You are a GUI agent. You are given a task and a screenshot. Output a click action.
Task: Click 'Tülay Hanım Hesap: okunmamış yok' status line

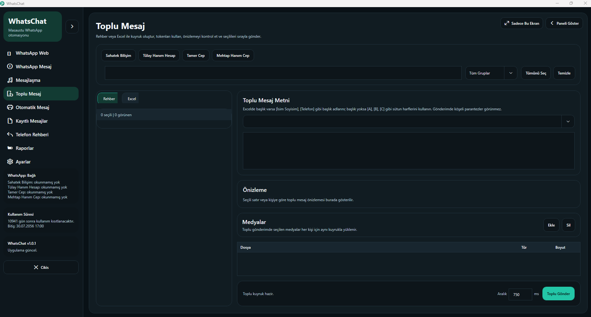(37, 187)
